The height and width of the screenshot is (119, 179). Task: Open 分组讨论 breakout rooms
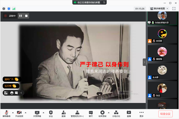pyautogui.click(x=116, y=114)
